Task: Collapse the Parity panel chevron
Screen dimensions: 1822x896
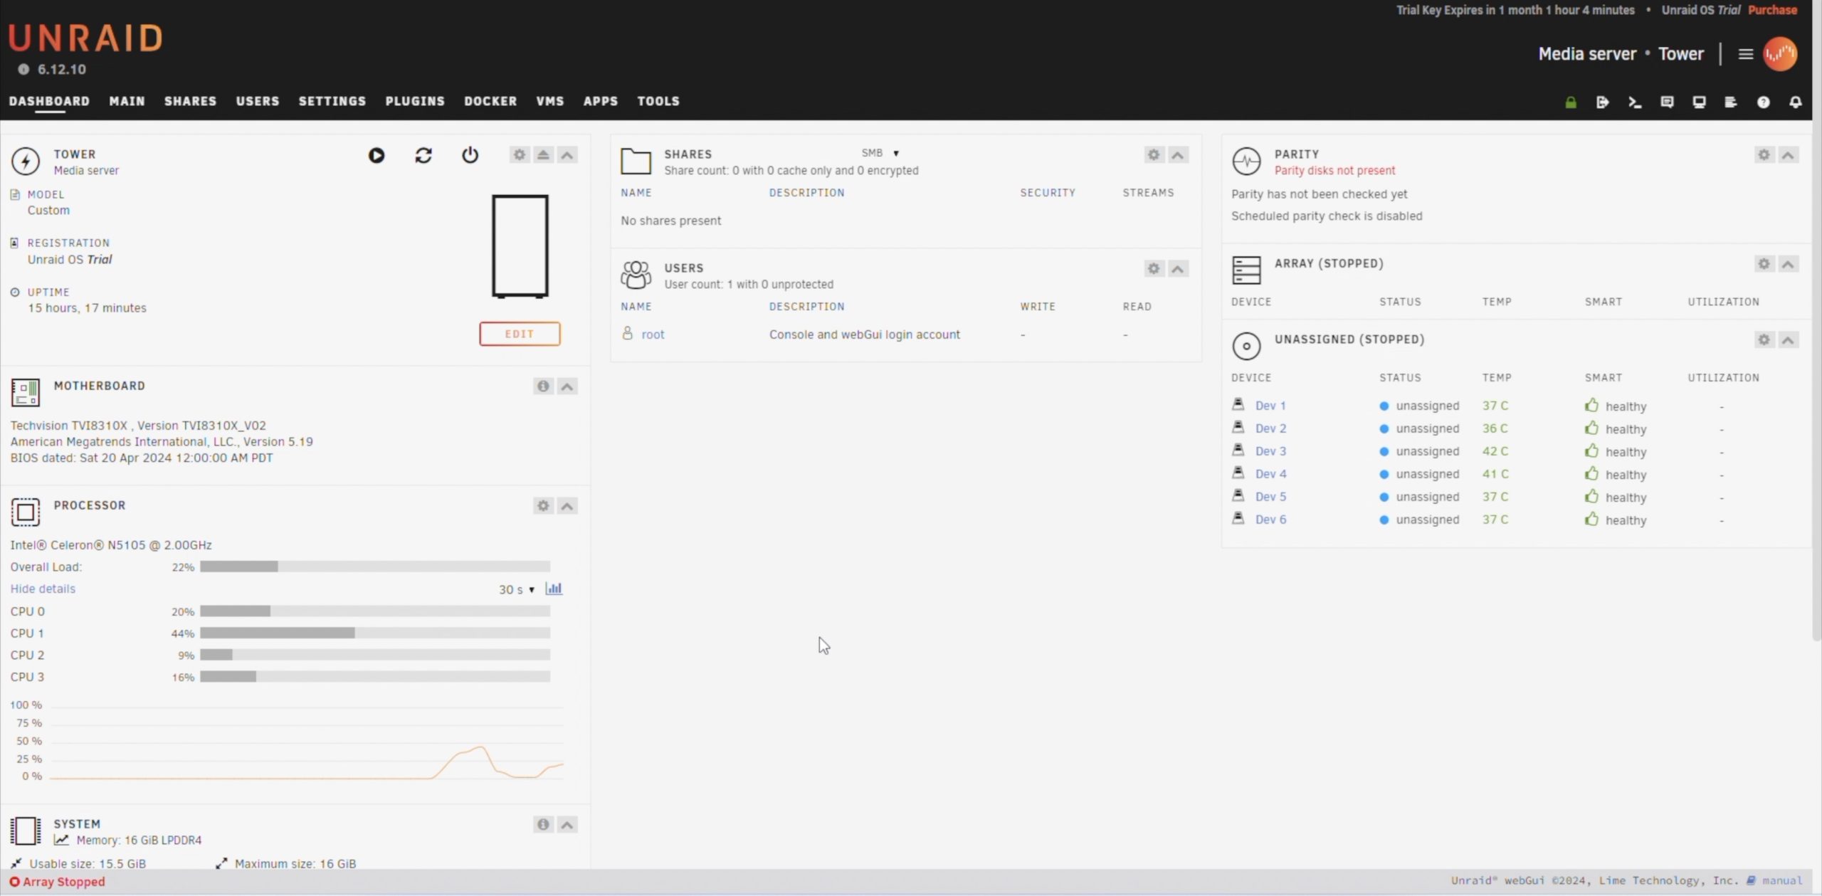Action: click(1788, 155)
